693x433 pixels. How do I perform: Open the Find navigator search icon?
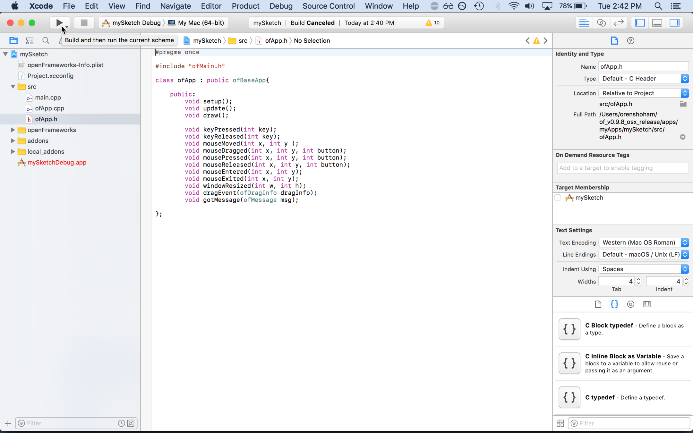click(x=46, y=40)
